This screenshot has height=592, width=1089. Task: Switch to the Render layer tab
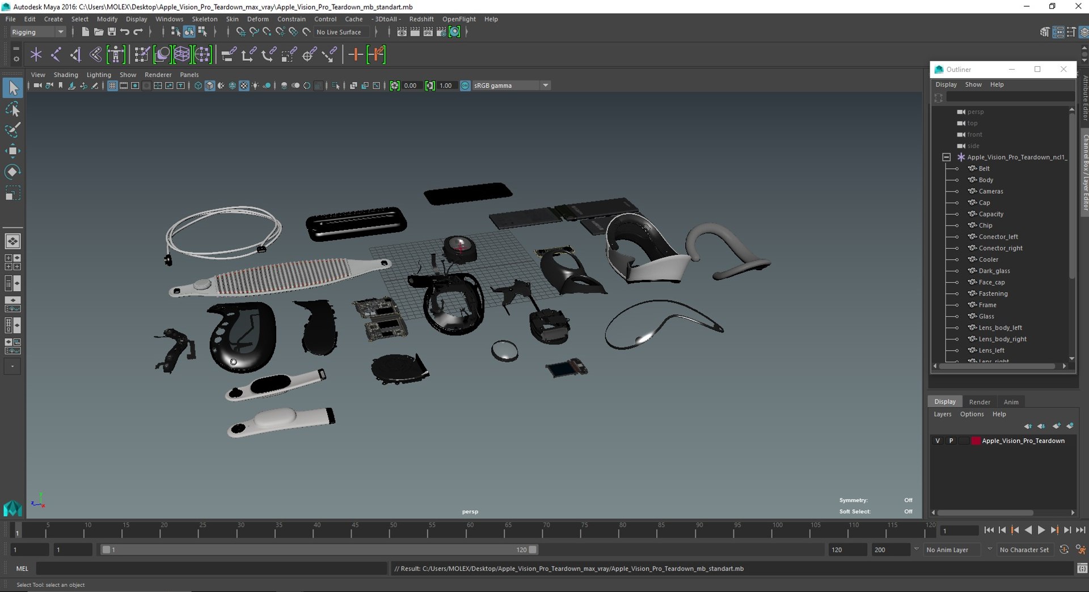point(980,402)
